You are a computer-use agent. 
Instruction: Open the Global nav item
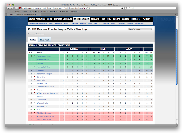pyautogui.click(x=126, y=19)
